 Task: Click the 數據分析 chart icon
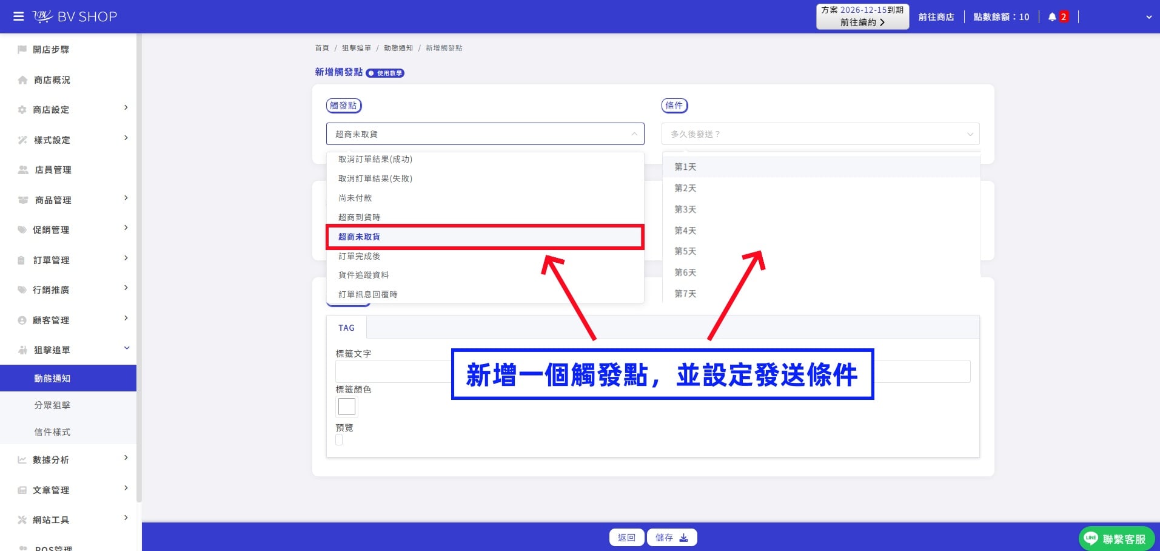(22, 460)
